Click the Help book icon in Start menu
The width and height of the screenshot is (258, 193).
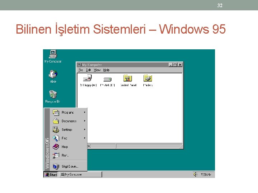tap(56, 147)
